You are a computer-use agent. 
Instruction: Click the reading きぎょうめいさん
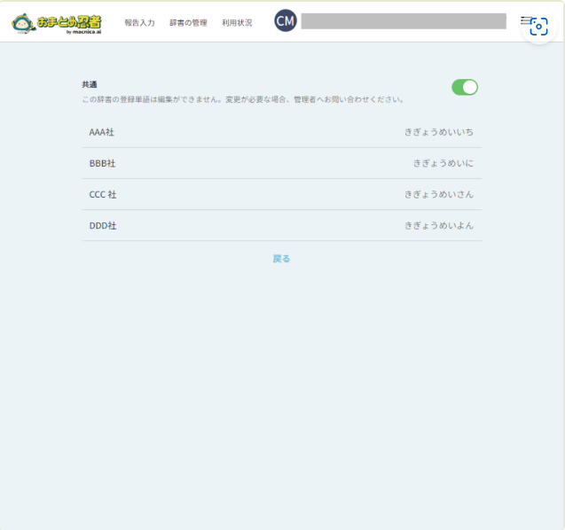438,194
